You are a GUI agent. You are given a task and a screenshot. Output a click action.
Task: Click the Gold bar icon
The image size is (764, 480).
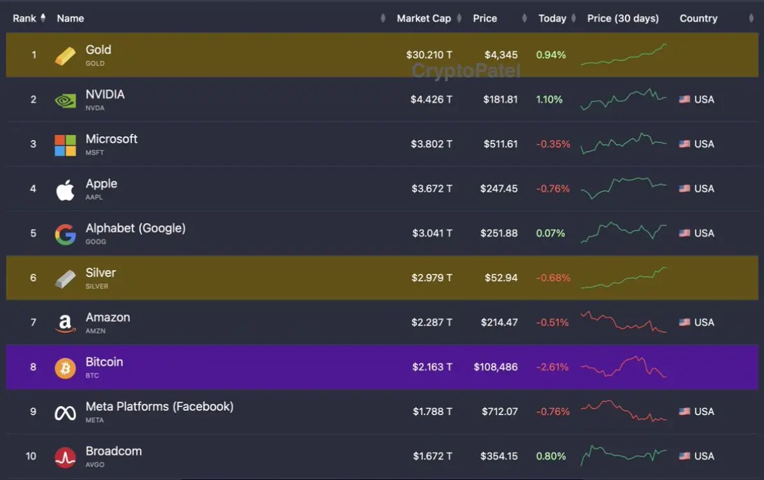[x=65, y=56]
